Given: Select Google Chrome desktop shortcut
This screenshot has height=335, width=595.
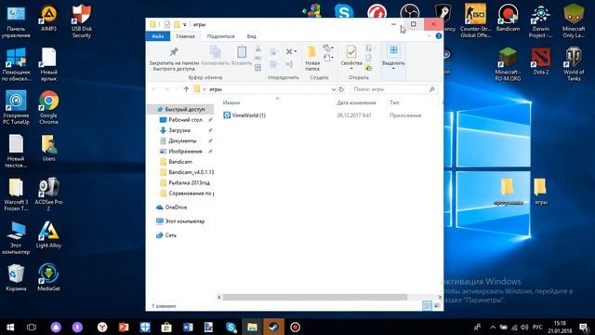Looking at the screenshot, I should [x=48, y=108].
